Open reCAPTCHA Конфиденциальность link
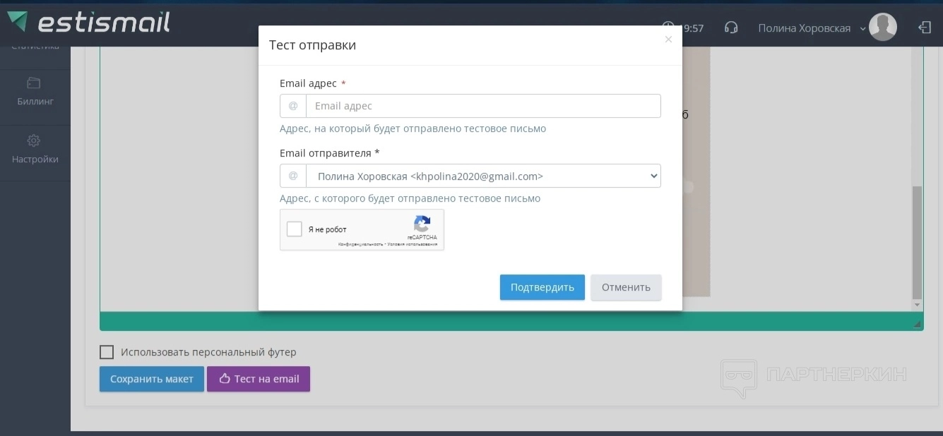The width and height of the screenshot is (943, 436). coord(360,244)
